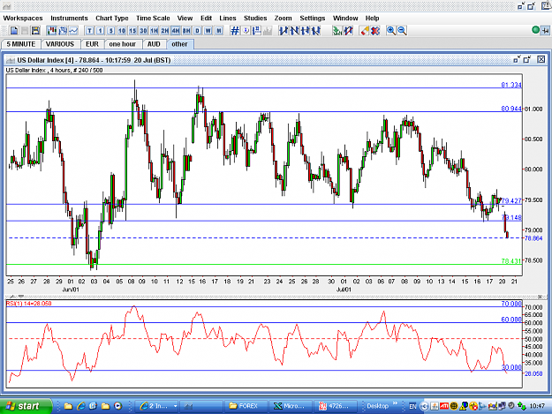The image size is (552, 414).
Task: Open the Window menu
Action: tap(345, 18)
